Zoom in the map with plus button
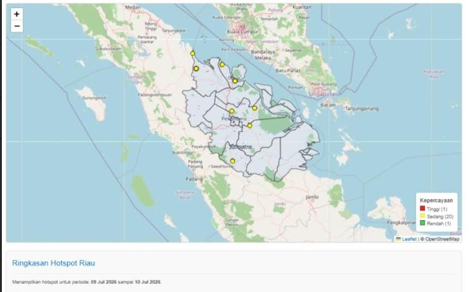469x292 pixels. 17,14
